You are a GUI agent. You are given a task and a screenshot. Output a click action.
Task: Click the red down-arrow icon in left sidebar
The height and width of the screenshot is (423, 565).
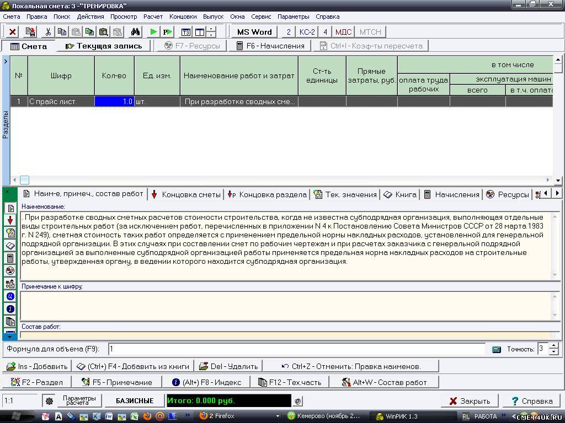click(x=10, y=220)
